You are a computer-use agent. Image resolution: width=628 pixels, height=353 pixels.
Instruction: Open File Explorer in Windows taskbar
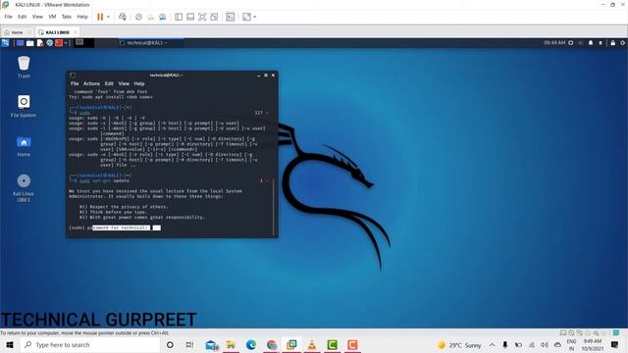pos(231,344)
